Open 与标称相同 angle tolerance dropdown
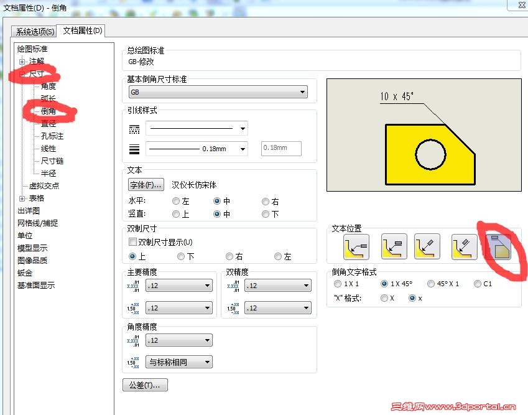Viewport: 528px width, 415px height. (179, 362)
